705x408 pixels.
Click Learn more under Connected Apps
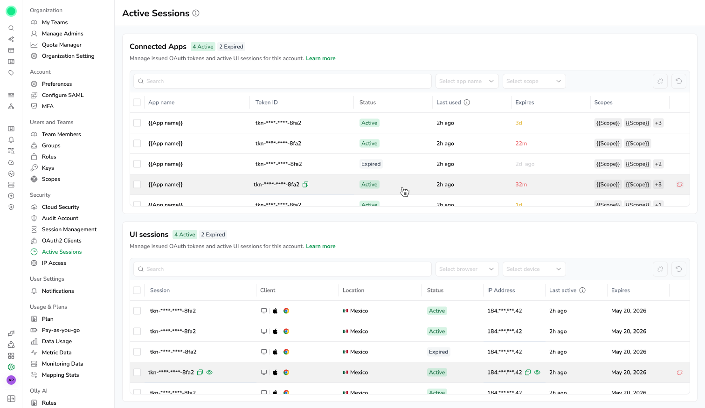321,59
